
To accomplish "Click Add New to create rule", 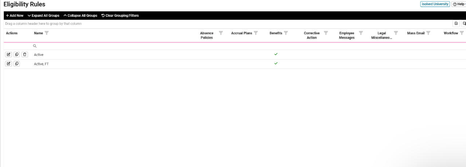I will 15,16.
